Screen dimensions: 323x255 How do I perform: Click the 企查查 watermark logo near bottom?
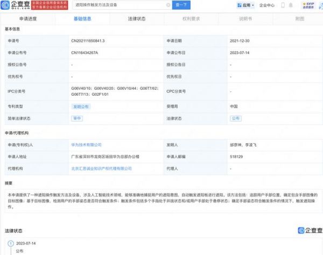click(308, 230)
